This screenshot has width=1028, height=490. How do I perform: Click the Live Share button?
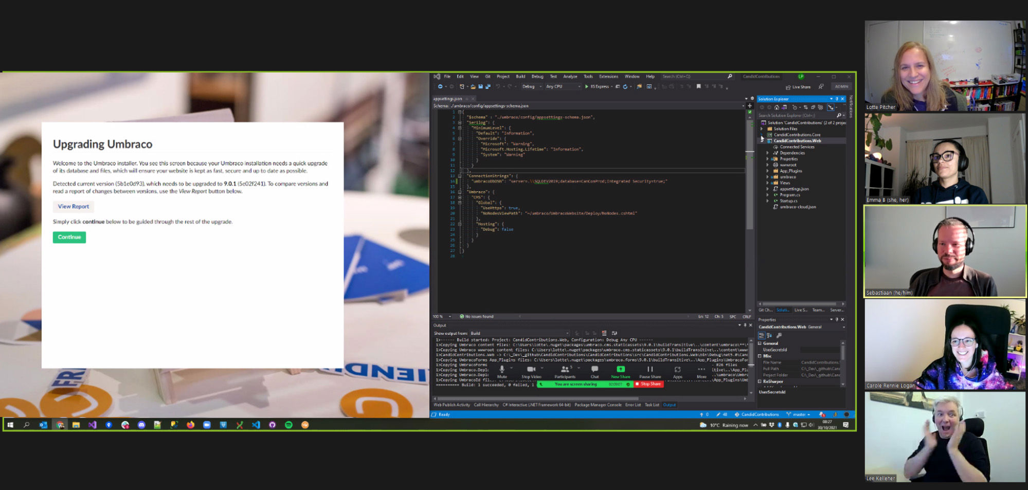(x=798, y=87)
